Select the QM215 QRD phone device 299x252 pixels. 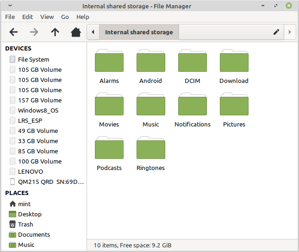[x=44, y=182]
